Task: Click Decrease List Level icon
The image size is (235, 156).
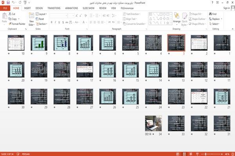Action: [104, 16]
